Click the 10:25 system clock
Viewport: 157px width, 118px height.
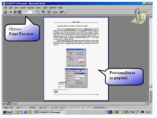click(148, 112)
